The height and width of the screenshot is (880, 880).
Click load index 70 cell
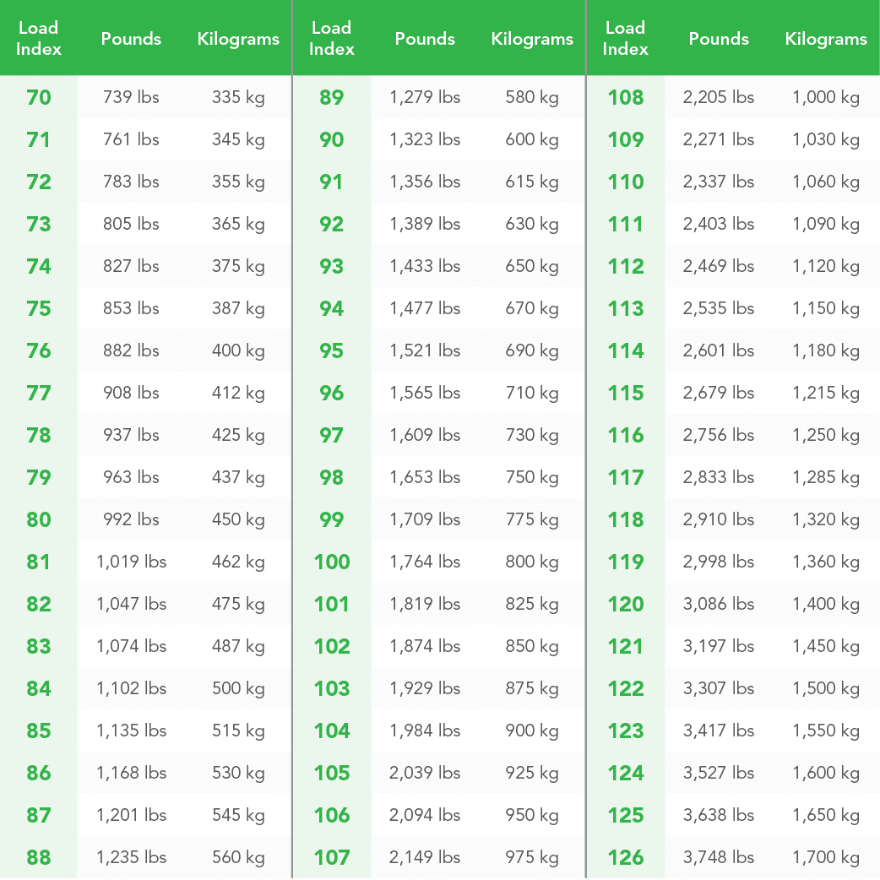[39, 98]
